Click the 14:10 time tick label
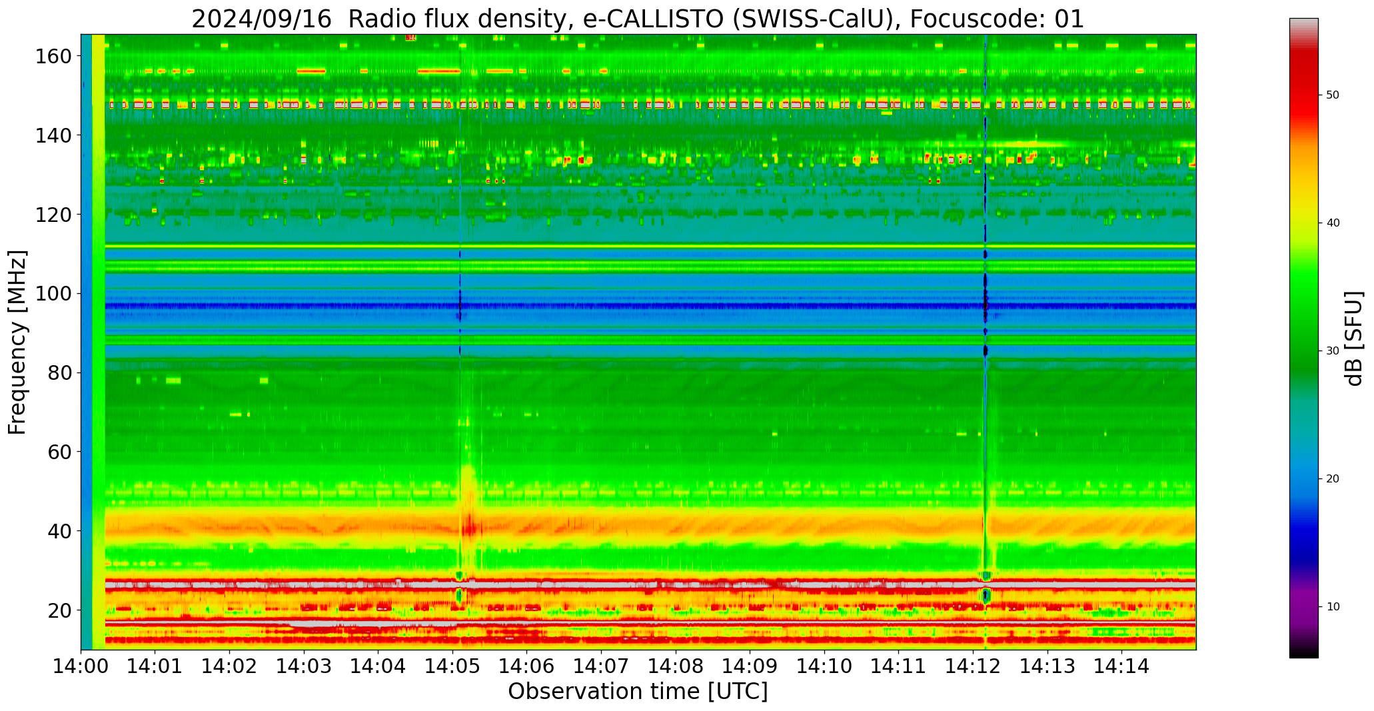The width and height of the screenshot is (1374, 711). click(x=824, y=665)
